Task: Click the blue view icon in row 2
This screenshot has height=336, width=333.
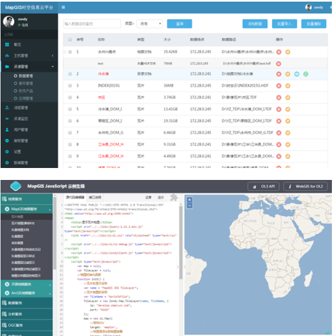Action: (297, 74)
